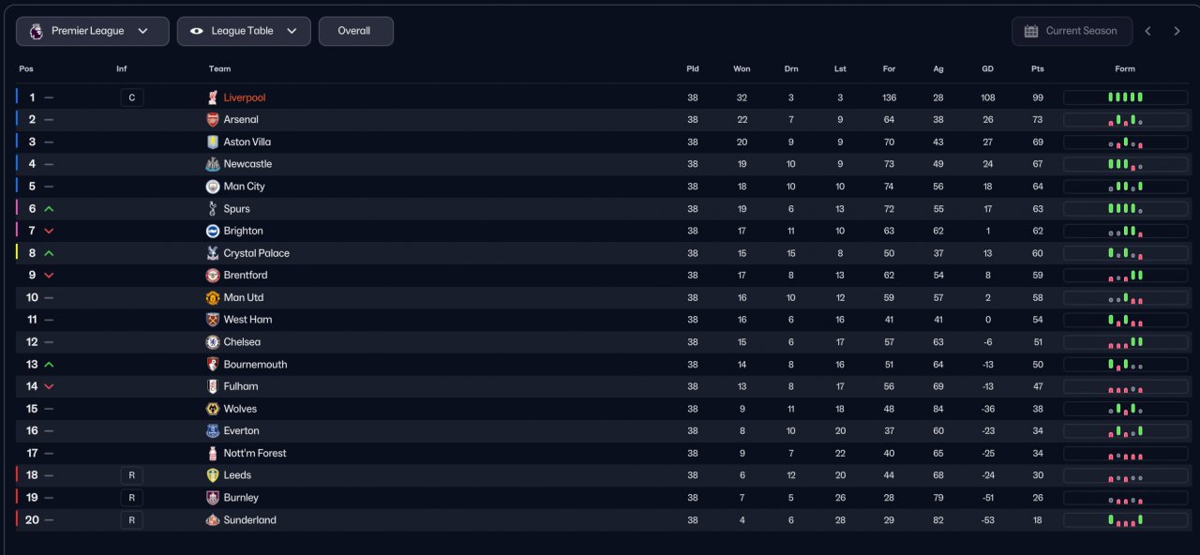1200x555 pixels.
Task: Sort table by GD column header
Action: tap(987, 68)
